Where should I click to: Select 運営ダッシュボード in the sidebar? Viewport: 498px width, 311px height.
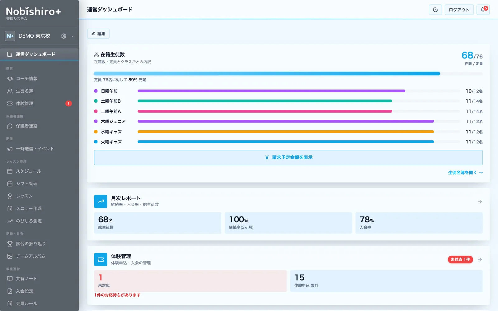pyautogui.click(x=39, y=54)
